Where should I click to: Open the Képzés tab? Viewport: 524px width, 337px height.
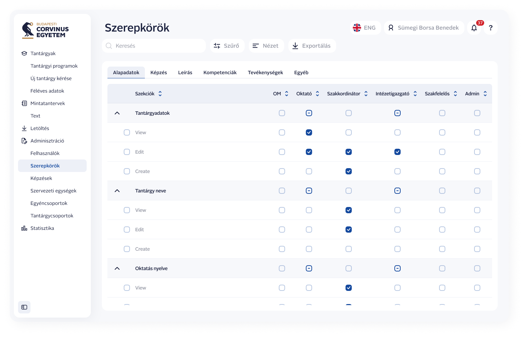pyautogui.click(x=159, y=72)
